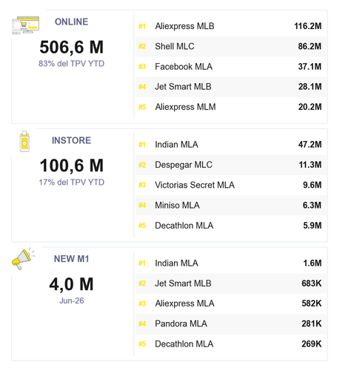The width and height of the screenshot is (337, 371).
Task: Click the 100,6 M instore total
Action: 71,165
